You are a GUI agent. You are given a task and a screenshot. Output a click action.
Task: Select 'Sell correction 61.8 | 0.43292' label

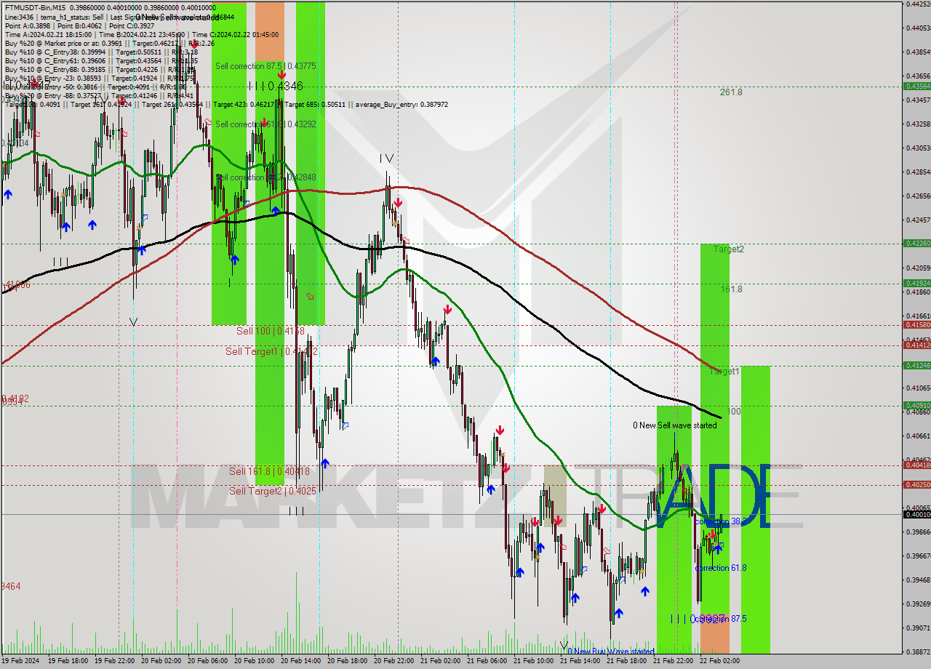click(x=265, y=124)
